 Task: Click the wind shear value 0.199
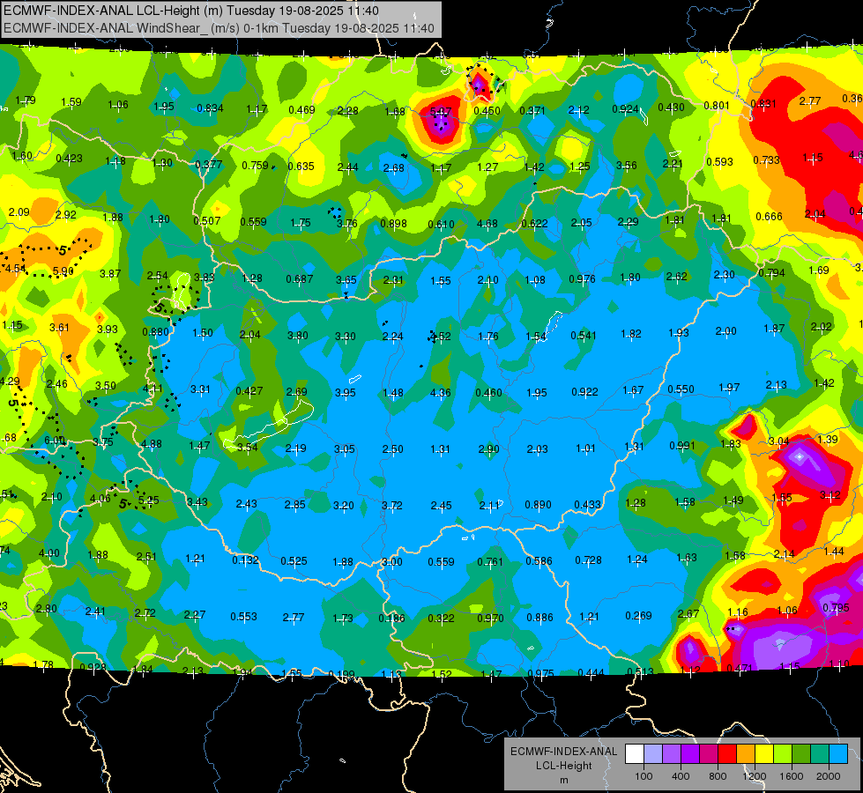click(x=341, y=674)
